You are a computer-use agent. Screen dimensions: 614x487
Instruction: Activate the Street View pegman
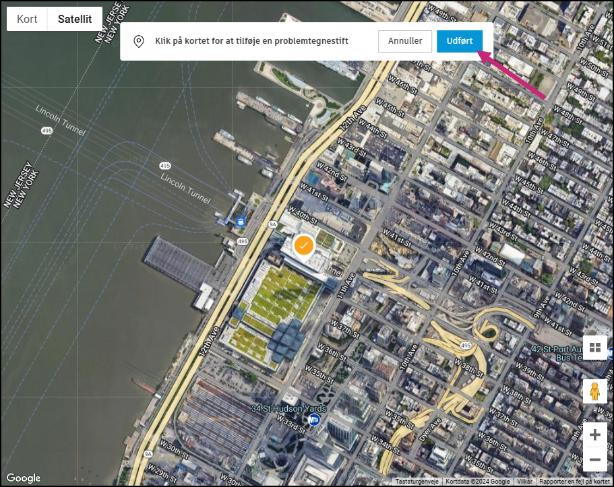(595, 391)
